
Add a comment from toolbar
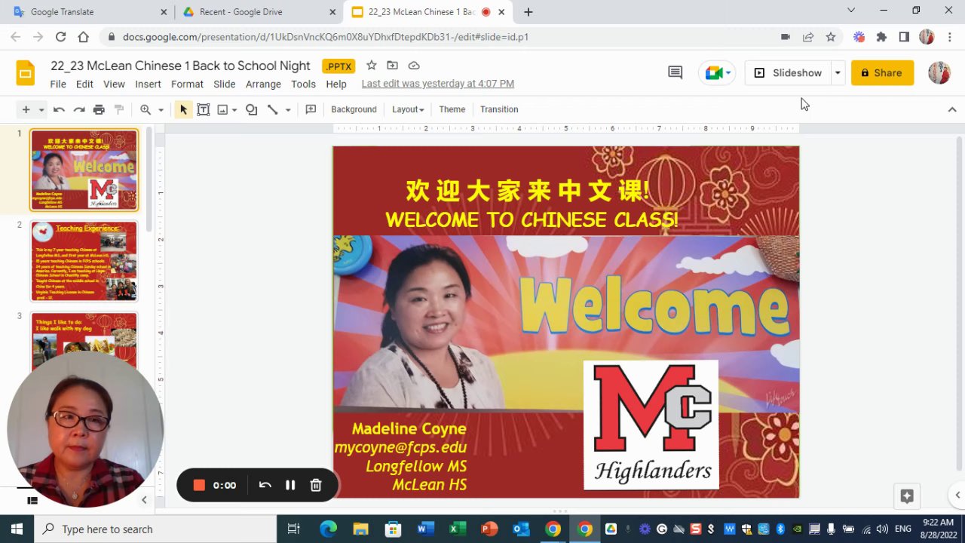pyautogui.click(x=311, y=109)
